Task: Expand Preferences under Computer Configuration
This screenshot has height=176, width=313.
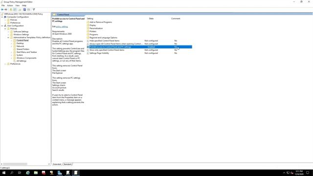Action: tap(5, 23)
